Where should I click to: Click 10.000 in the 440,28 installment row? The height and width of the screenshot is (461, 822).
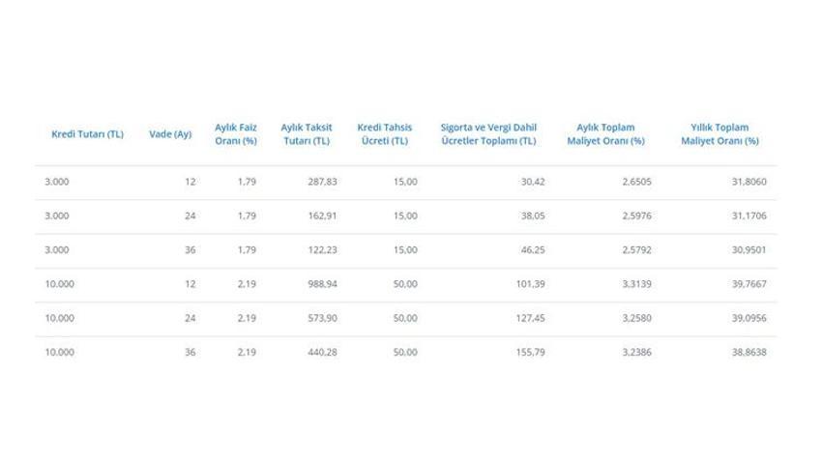[x=59, y=352]
